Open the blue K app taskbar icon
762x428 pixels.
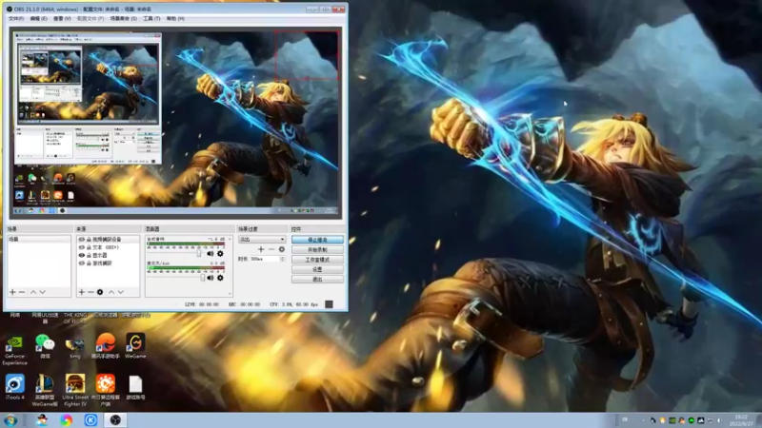[x=90, y=420]
